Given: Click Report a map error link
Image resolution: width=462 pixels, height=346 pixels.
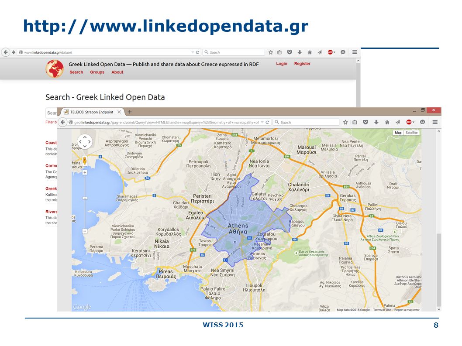Looking at the screenshot, I should [407, 310].
